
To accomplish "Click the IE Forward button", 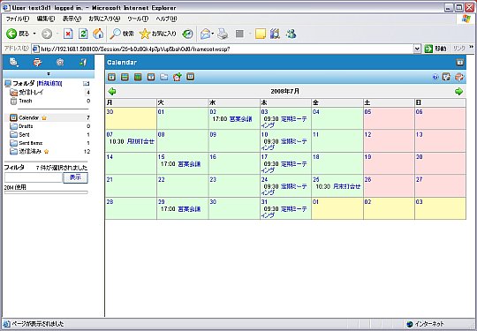I will coord(47,34).
